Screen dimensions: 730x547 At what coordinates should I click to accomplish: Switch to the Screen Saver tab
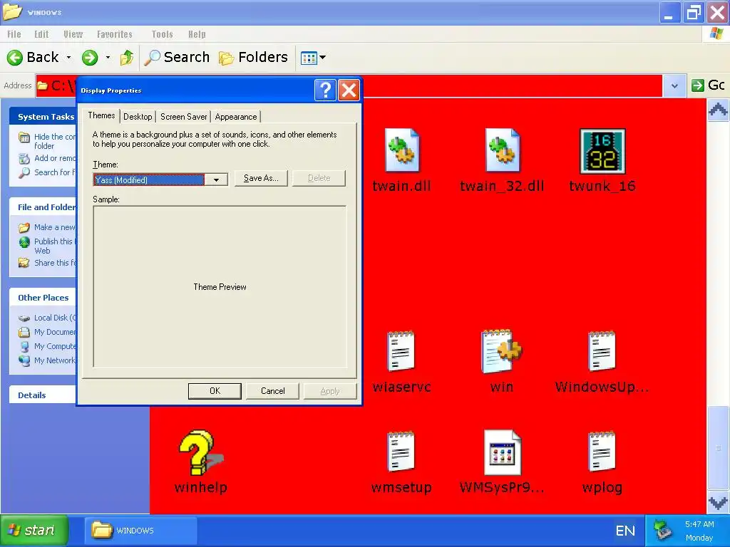pos(183,117)
